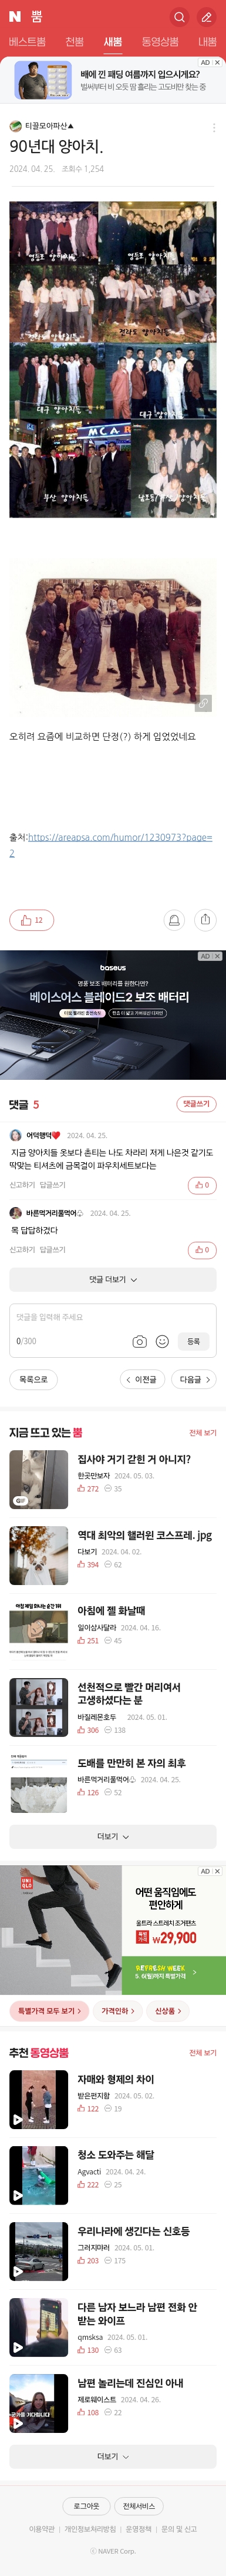Screen dimensions: 226x2576
Task: Click the notification bell icon below post
Action: 174,920
